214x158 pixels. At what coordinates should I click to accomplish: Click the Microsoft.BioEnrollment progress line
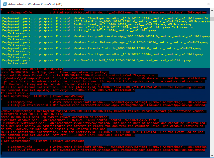pos(97,25)
